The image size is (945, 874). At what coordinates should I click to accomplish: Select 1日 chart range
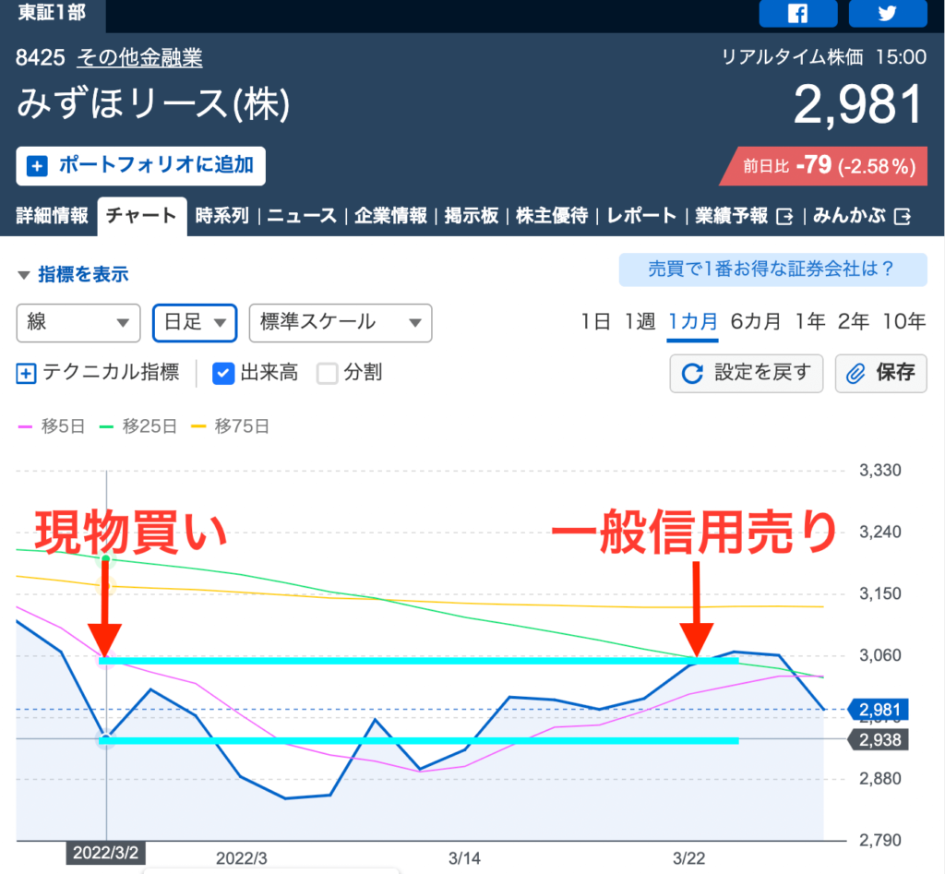click(595, 322)
